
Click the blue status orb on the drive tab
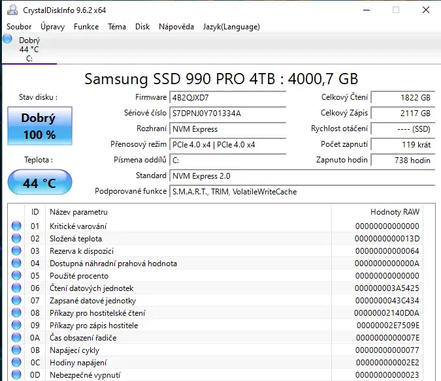[8, 38]
